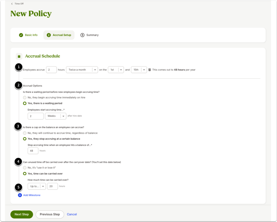The height and width of the screenshot is (222, 277).
Task: Click the Basic Info green checkmark icon
Action: pyautogui.click(x=21, y=35)
